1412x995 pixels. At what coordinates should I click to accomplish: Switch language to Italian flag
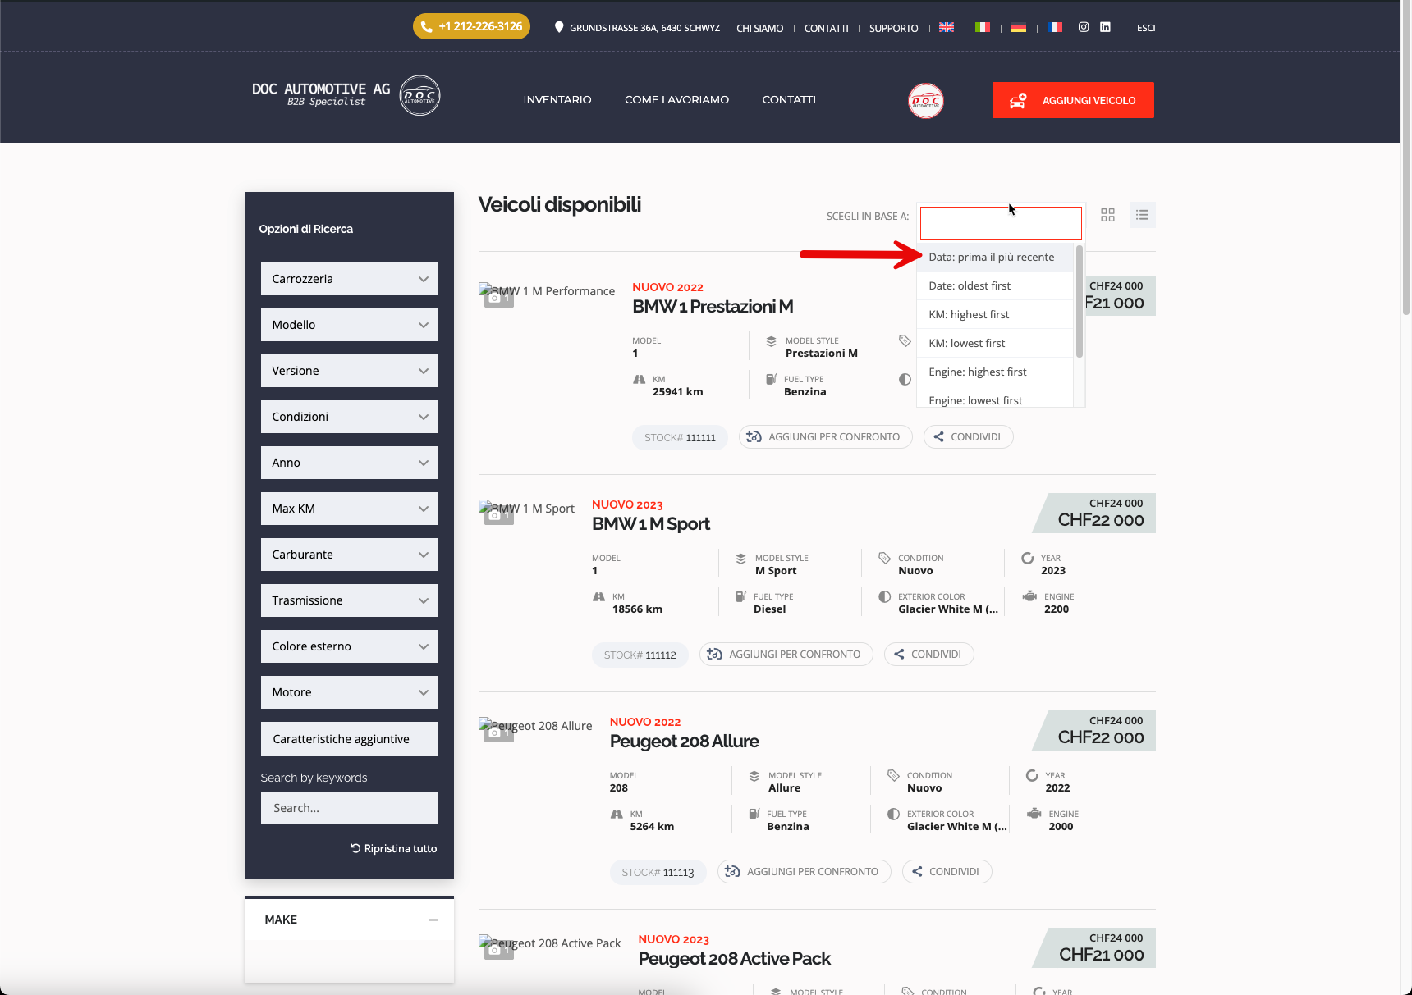click(983, 27)
